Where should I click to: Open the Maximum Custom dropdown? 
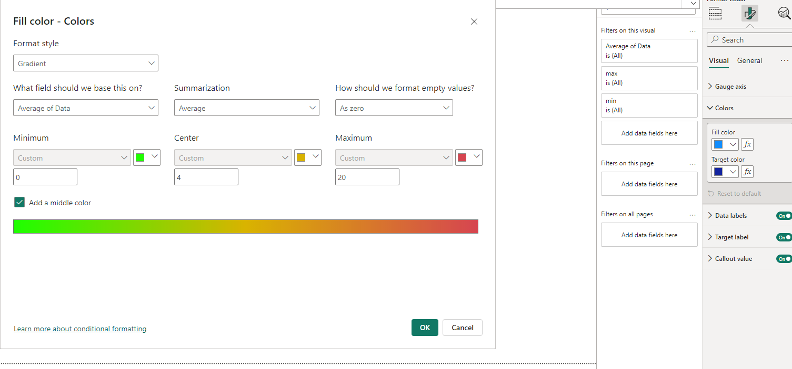pos(394,157)
